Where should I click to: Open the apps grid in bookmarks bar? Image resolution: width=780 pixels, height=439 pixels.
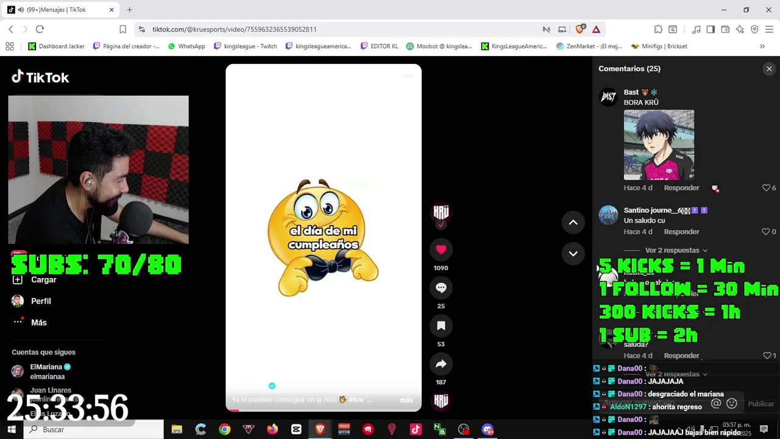pyautogui.click(x=10, y=46)
